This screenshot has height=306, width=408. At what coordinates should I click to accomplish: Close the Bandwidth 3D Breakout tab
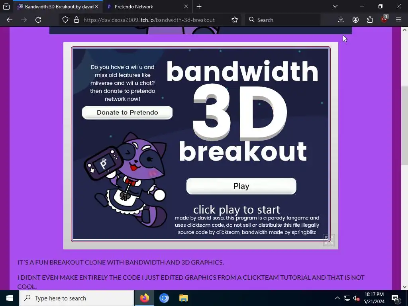point(96,7)
